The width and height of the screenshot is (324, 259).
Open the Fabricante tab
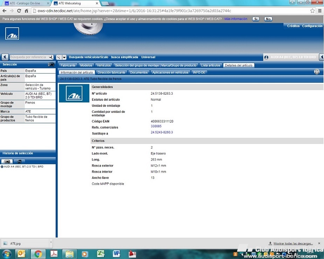click(68, 65)
